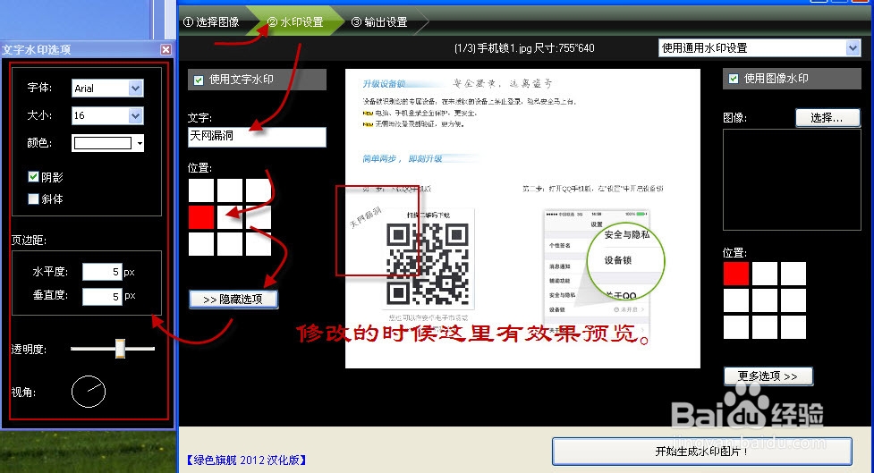Toggle the 阴影 checkbox
This screenshot has height=473, width=874.
click(x=33, y=177)
